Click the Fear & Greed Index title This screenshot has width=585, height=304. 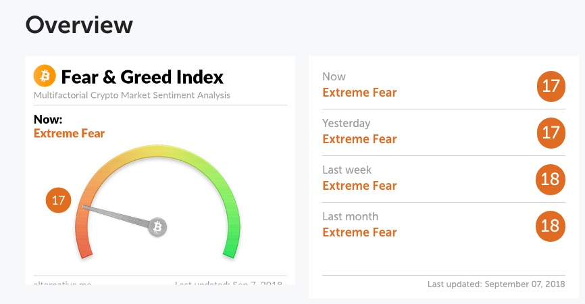[x=142, y=77]
